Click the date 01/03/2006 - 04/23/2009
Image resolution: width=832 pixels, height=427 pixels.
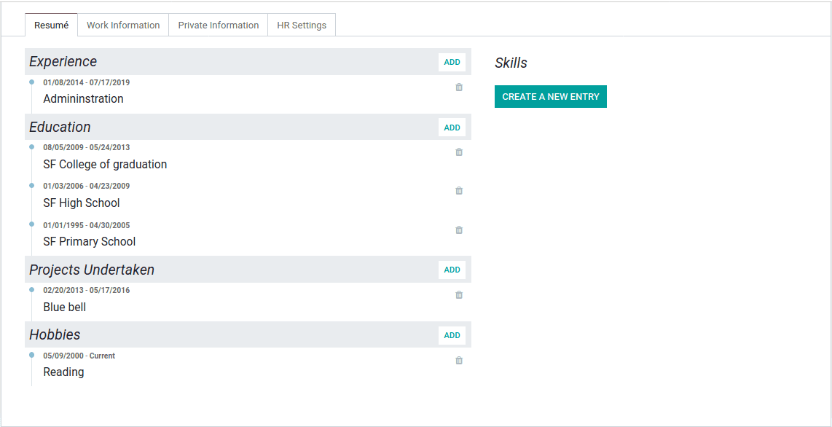(x=87, y=186)
